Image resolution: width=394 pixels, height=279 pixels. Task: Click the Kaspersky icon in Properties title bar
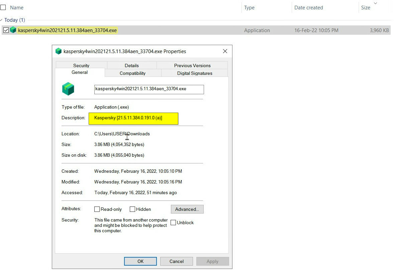[x=59, y=51]
